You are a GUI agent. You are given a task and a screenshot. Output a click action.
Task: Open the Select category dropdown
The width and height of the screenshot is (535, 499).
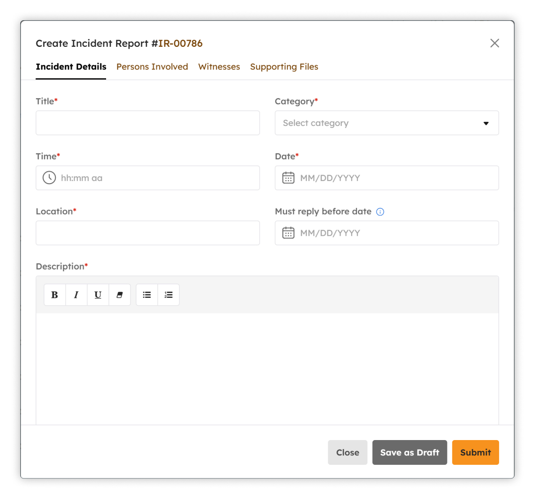pyautogui.click(x=387, y=123)
